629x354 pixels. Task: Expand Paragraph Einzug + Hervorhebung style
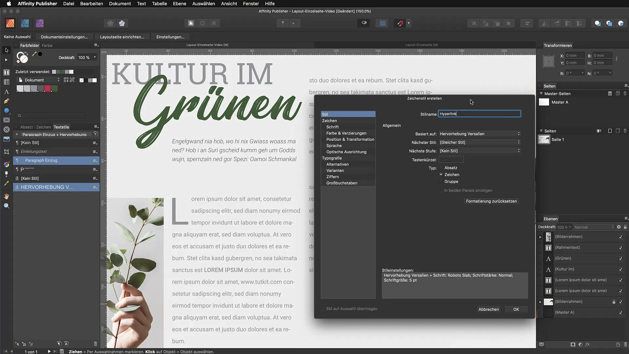click(17, 134)
